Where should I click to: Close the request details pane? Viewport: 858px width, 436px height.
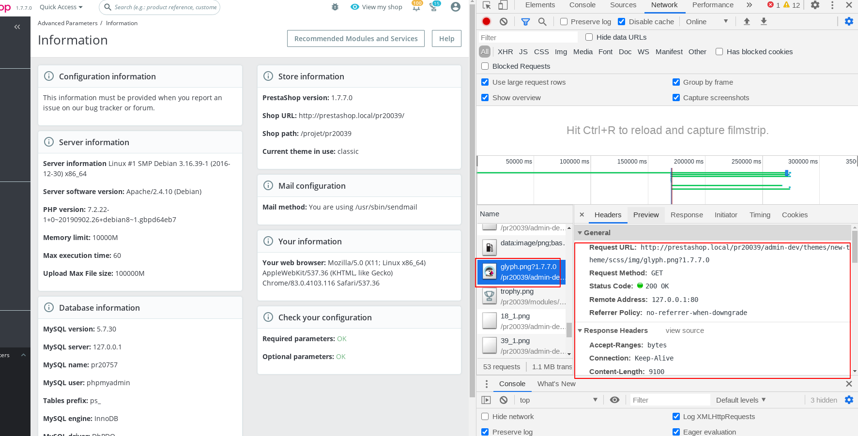tap(582, 214)
